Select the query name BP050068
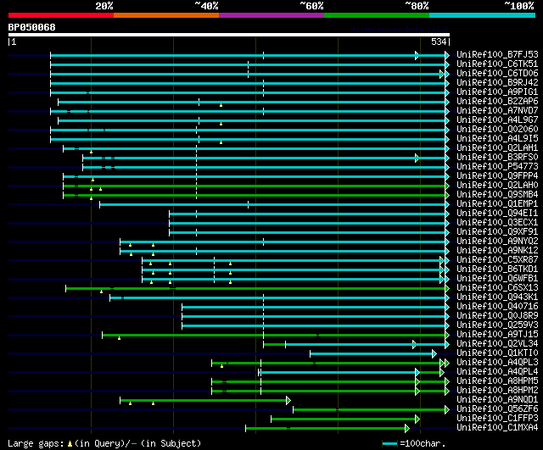 [32, 27]
